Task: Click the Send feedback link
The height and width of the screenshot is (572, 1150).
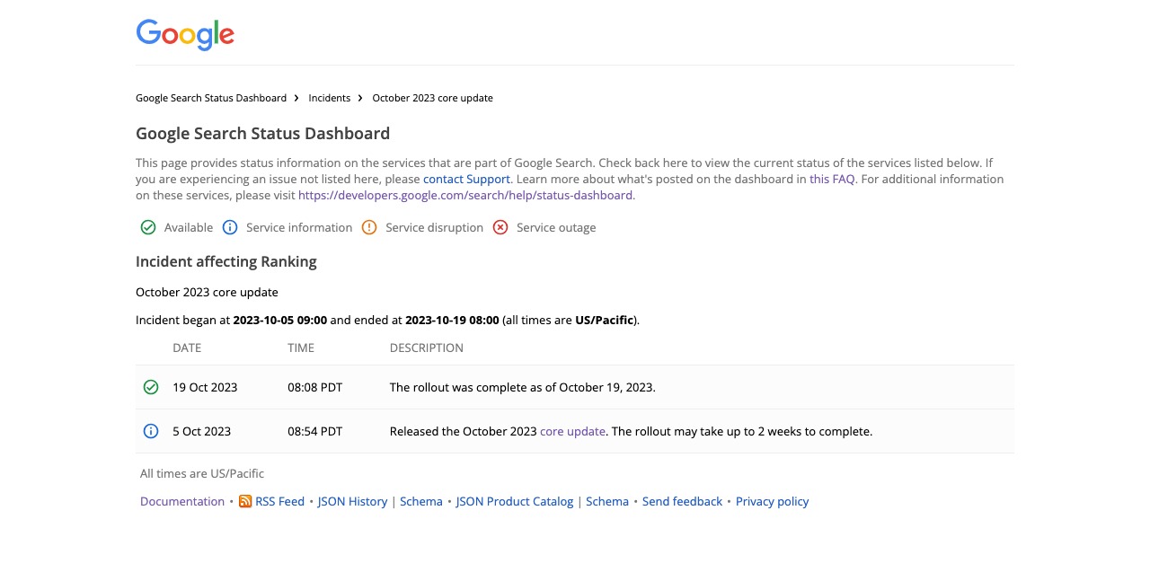Action: point(682,501)
